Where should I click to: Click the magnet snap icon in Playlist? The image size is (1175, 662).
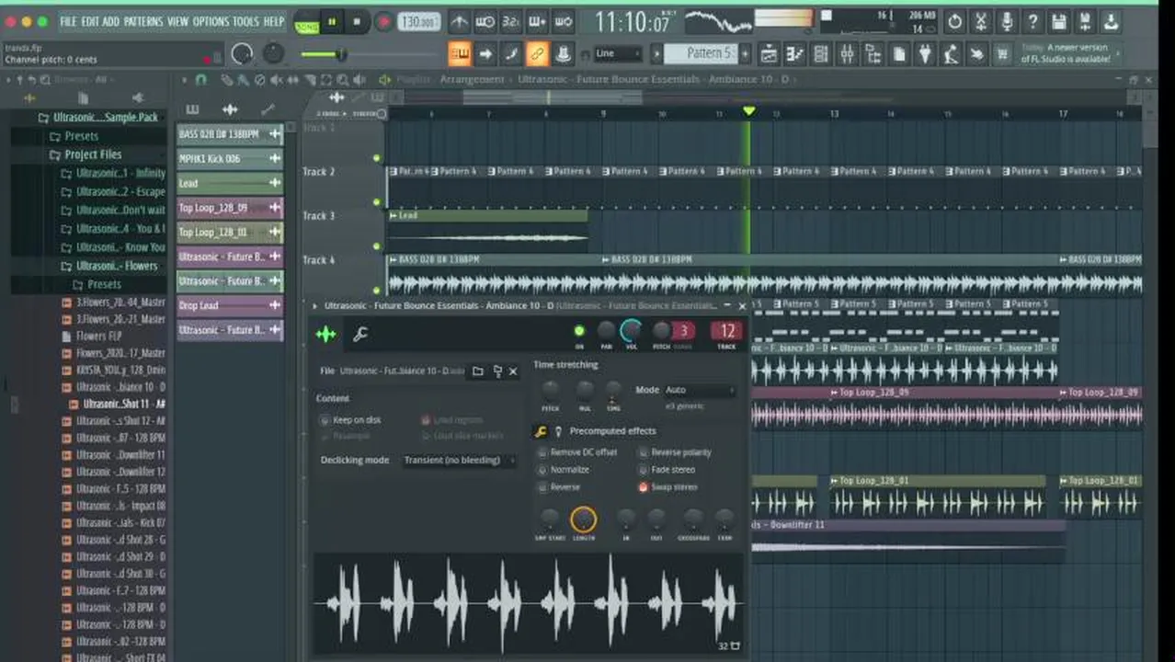(x=200, y=80)
